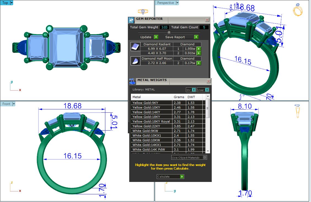Click green arrow next to 0.91tw
Image resolution: width=311 pixels, height=202 pixels.
coord(199,53)
